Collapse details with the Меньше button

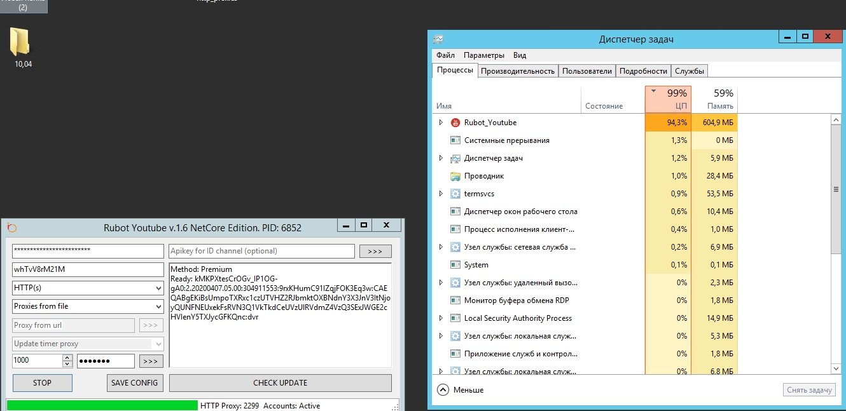[x=461, y=389]
